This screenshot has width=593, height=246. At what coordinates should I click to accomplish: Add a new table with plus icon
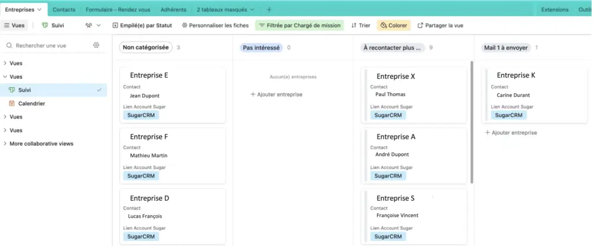(269, 9)
